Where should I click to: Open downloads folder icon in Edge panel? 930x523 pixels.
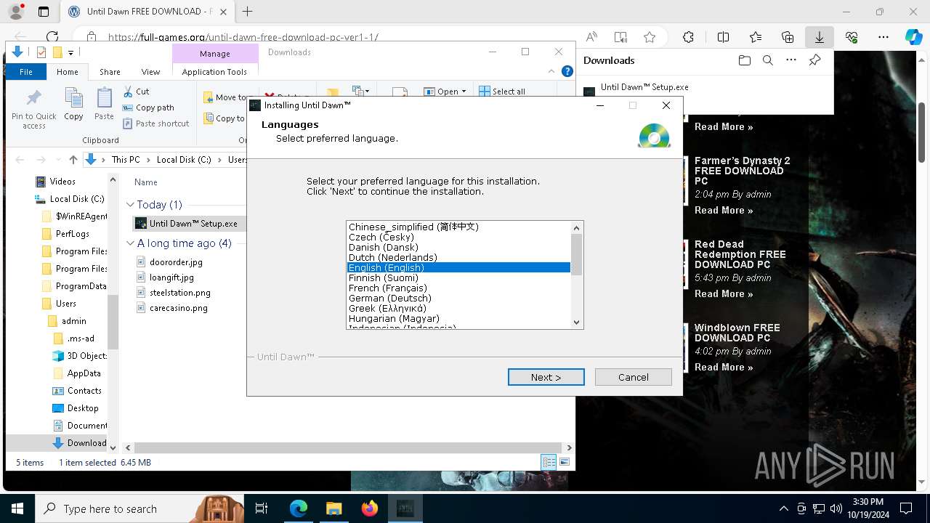[x=744, y=60]
